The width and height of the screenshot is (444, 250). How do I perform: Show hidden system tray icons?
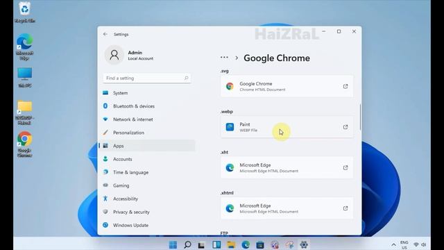coord(393,244)
